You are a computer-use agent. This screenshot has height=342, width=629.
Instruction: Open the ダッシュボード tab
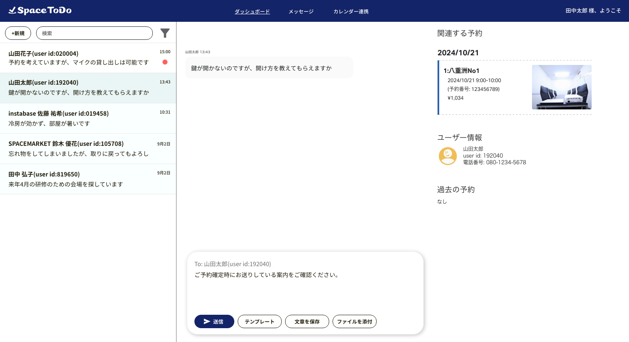[252, 12]
